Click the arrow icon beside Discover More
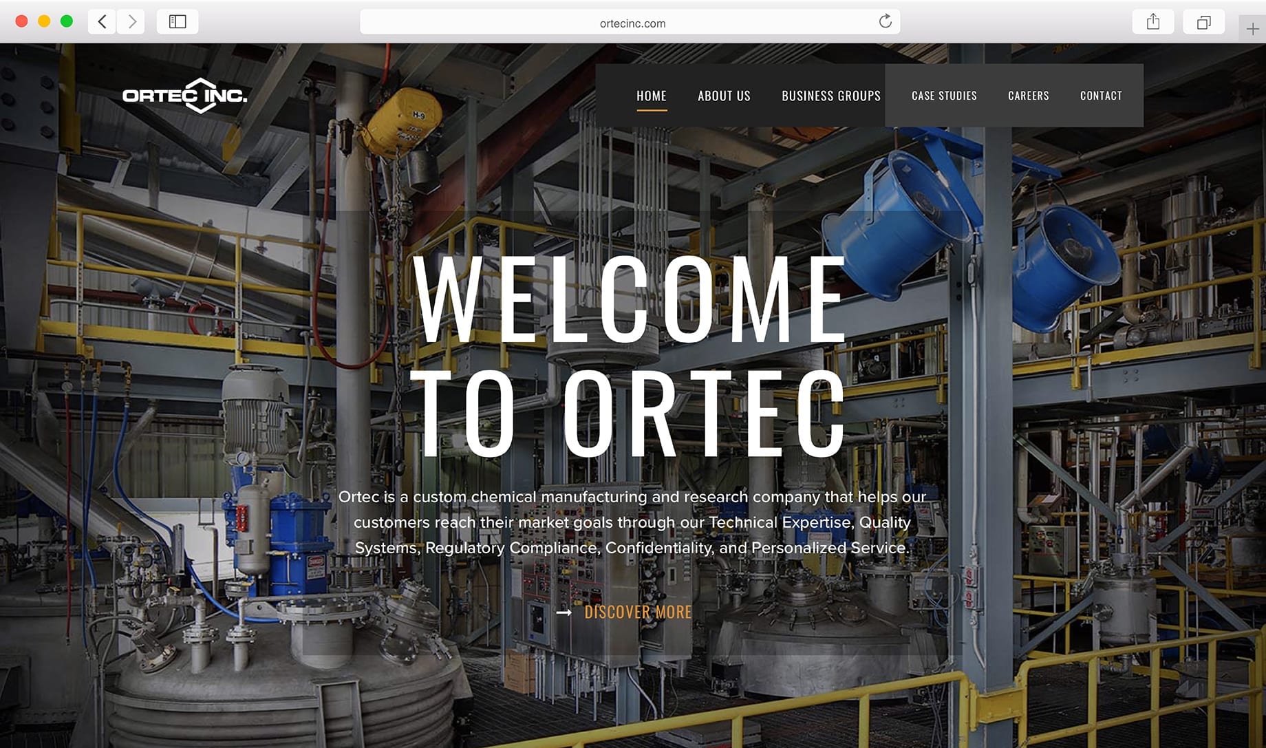1266x748 pixels. [x=566, y=612]
